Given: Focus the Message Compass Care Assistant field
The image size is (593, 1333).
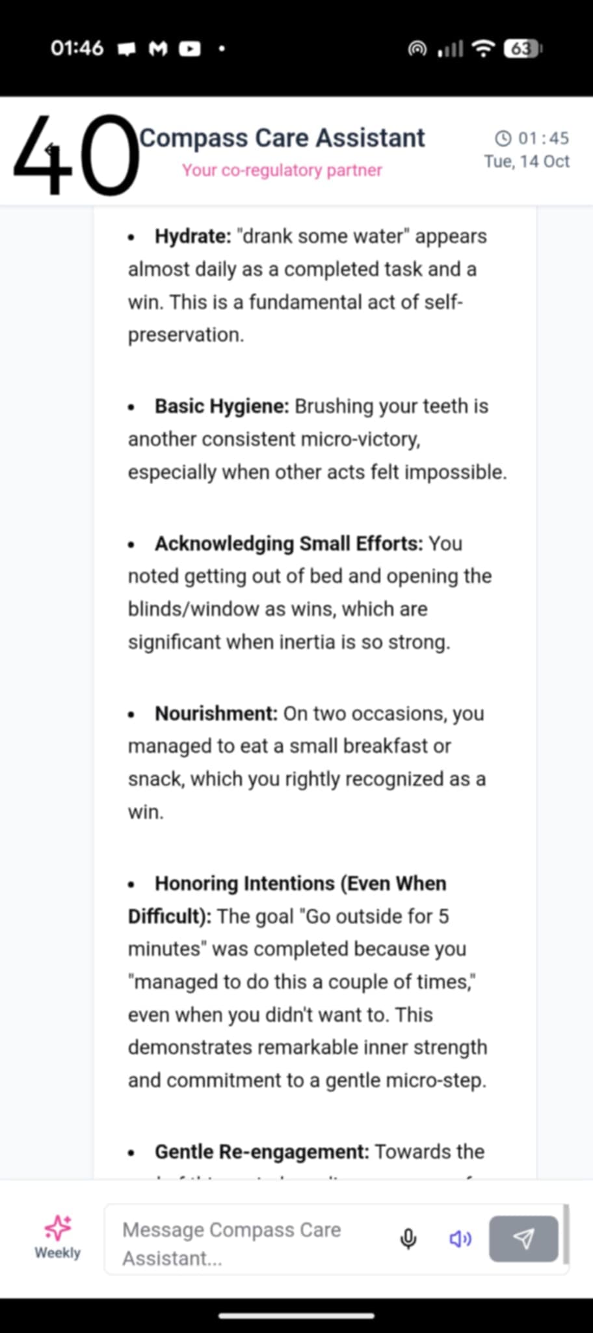Looking at the screenshot, I should [x=247, y=1243].
